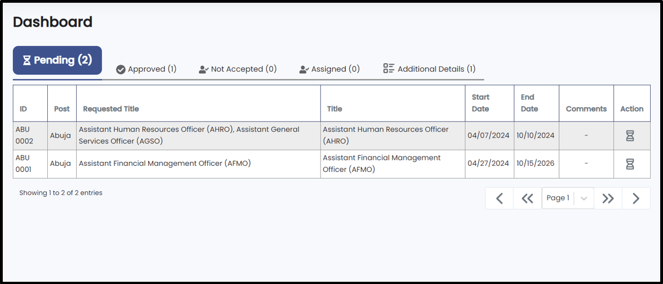
Task: Sort by the Start Date column header
Action: pyautogui.click(x=481, y=103)
